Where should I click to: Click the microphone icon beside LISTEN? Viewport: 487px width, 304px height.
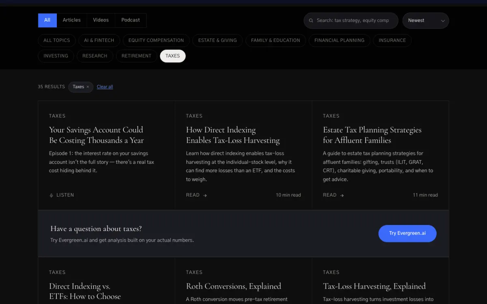pyautogui.click(x=51, y=195)
